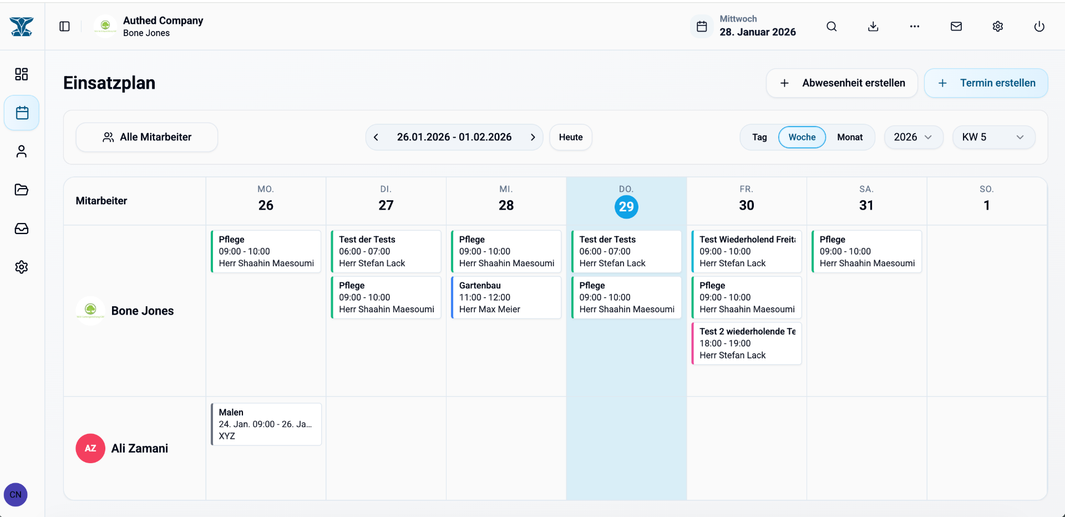The width and height of the screenshot is (1065, 517).
Task: Open Gartenbau 11:00 - 12:00 appointment
Action: pos(506,297)
